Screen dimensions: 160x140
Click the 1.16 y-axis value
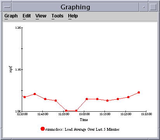[x=18, y=69]
